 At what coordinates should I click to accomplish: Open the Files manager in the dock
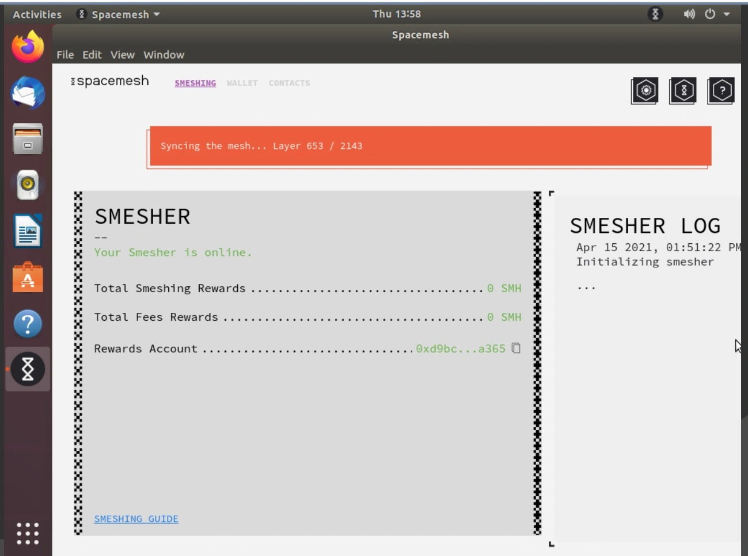[28, 139]
